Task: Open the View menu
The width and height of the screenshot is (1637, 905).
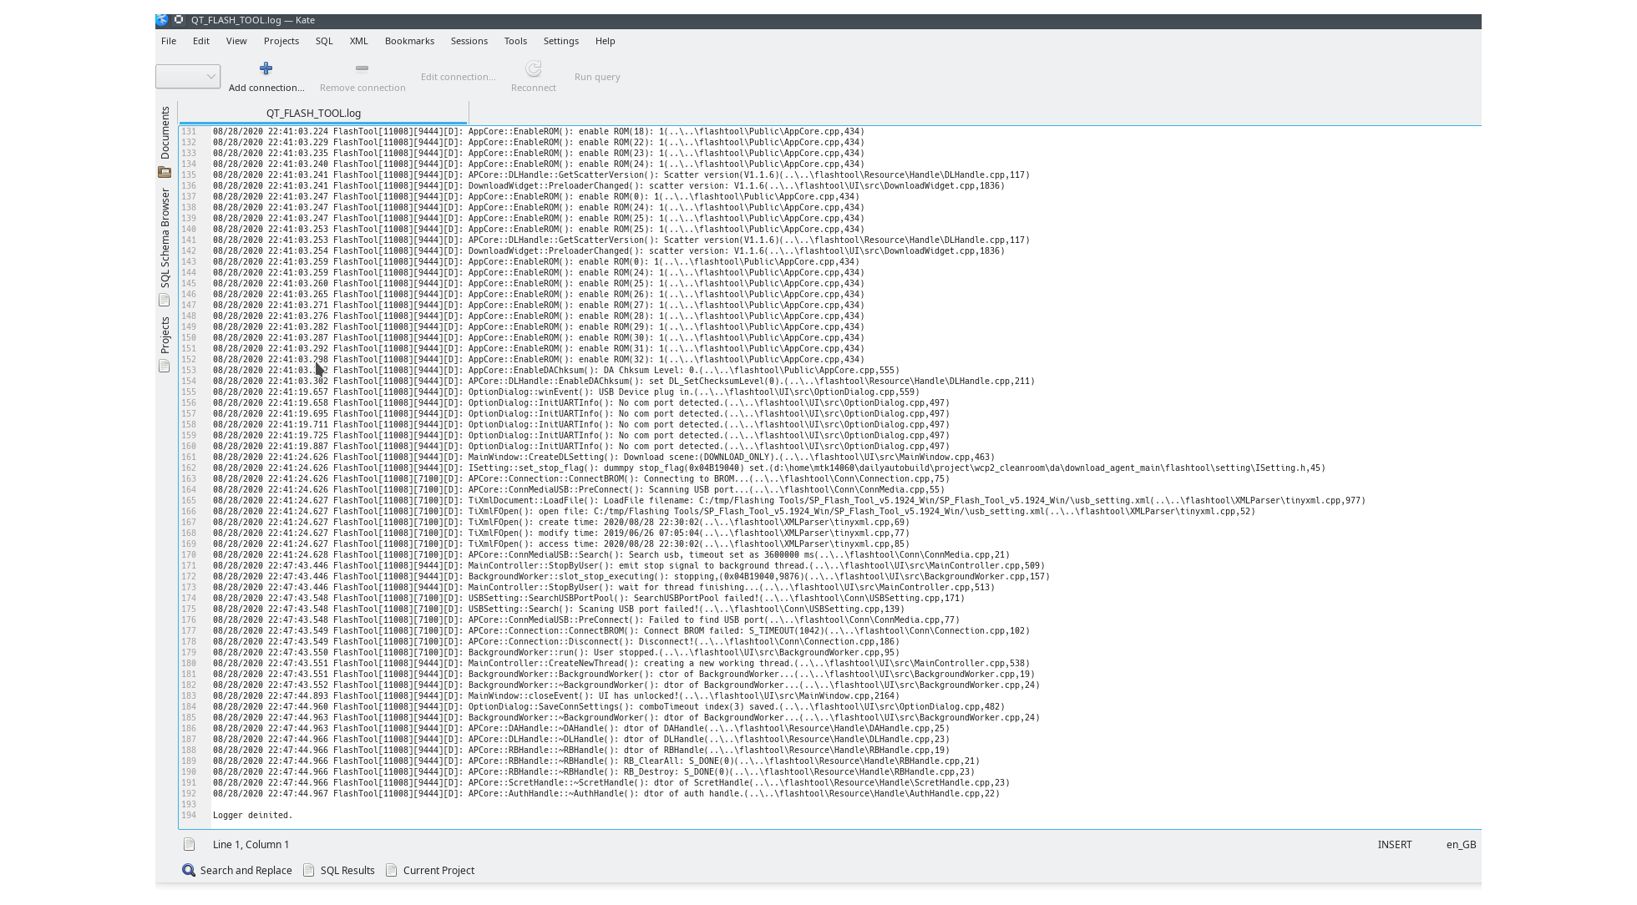Action: [x=236, y=41]
